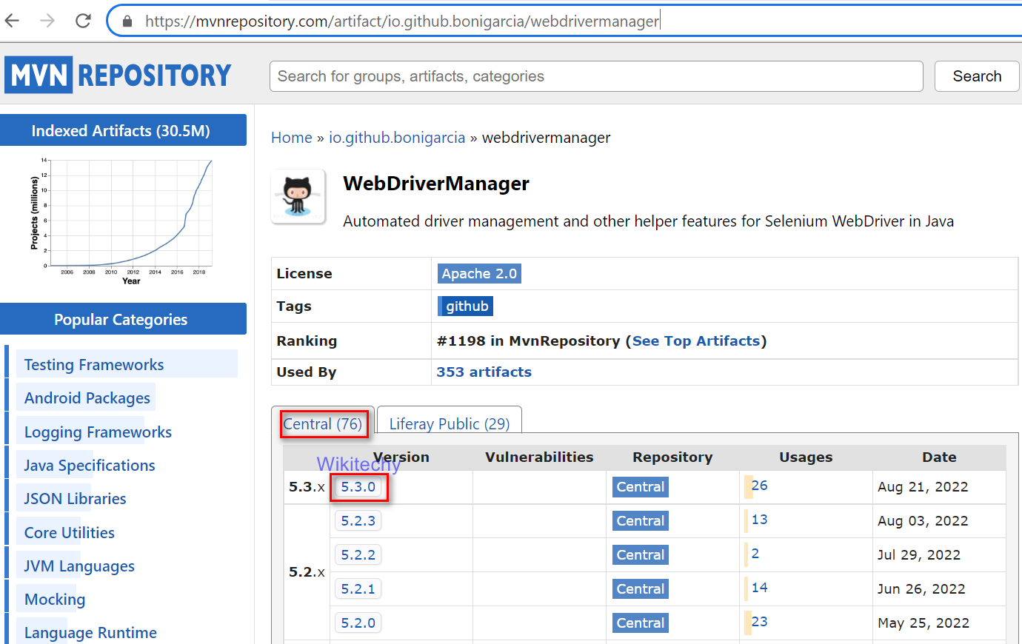The width and height of the screenshot is (1022, 644).
Task: Open version 5.2.3
Action: click(358, 521)
